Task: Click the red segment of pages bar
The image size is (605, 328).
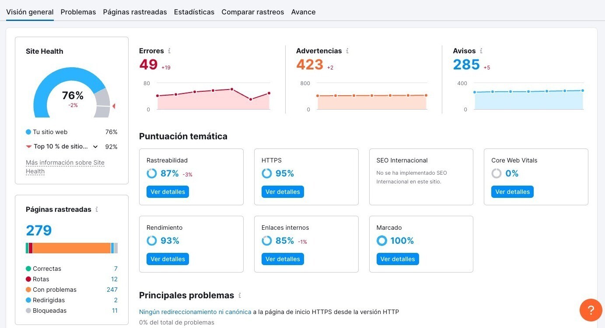Action: click(31, 248)
